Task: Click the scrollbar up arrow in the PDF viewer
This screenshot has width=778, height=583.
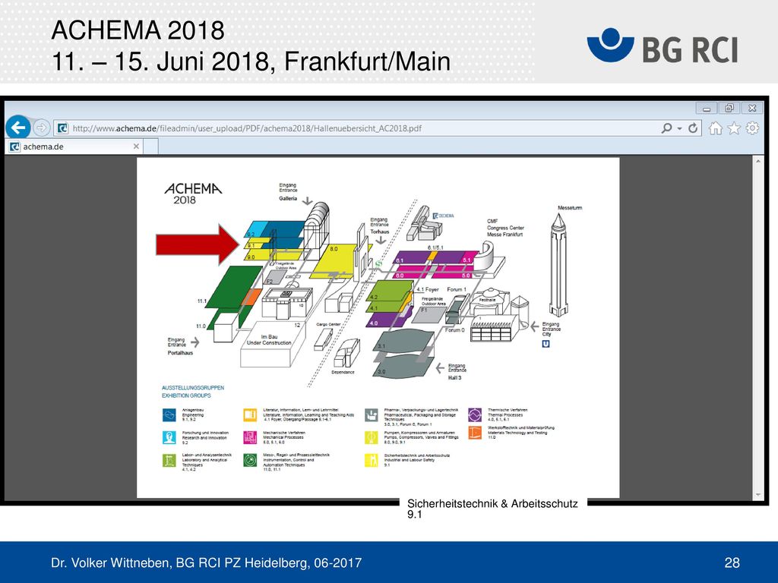Action: [x=758, y=161]
